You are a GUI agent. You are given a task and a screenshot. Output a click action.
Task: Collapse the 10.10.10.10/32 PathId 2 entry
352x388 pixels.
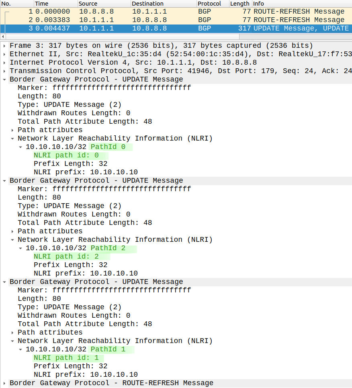point(20,248)
